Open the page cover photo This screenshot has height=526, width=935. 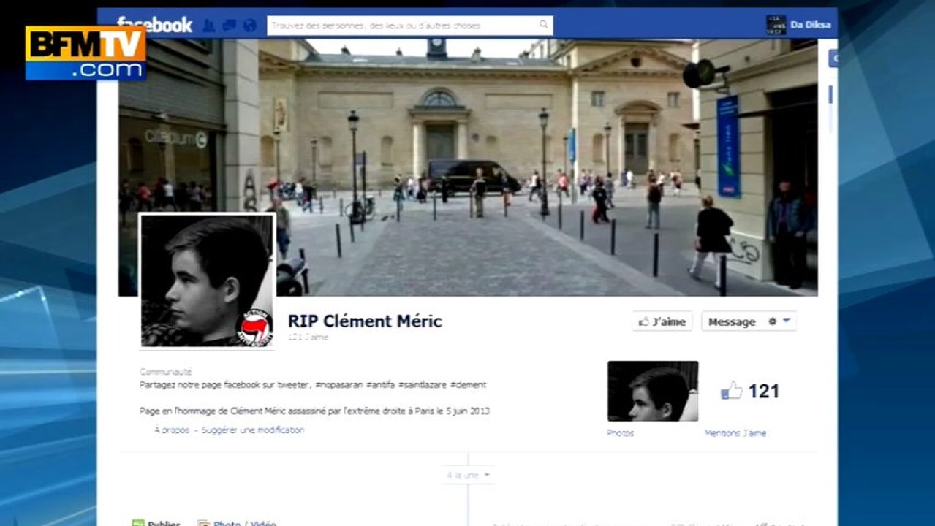click(468, 167)
